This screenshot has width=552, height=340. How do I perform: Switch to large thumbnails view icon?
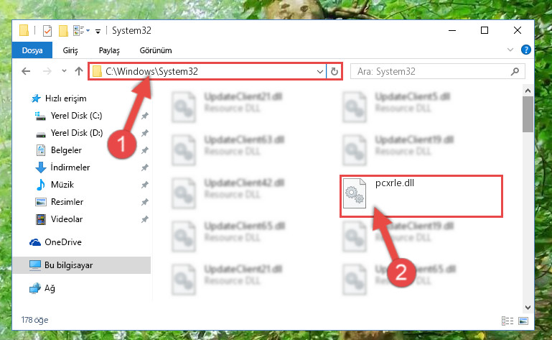[x=523, y=321]
